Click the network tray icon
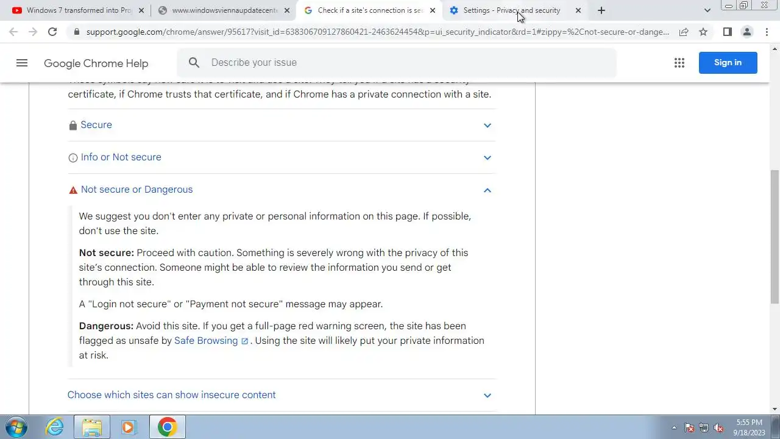 pos(704,427)
